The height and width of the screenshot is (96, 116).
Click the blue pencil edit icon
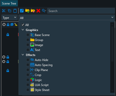pyautogui.click(x=22, y=11)
